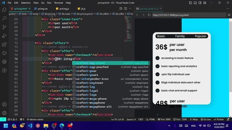The image size is (232, 130).
Task: Select icofont-megaphone-alt suggestion
Action: pos(111,107)
